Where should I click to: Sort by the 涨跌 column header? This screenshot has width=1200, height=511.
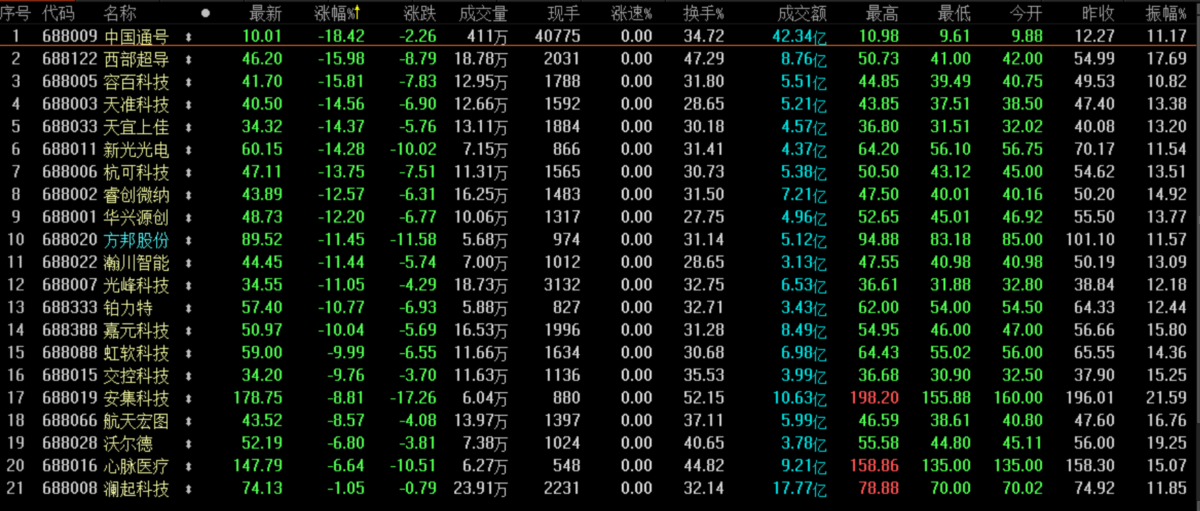tap(420, 13)
